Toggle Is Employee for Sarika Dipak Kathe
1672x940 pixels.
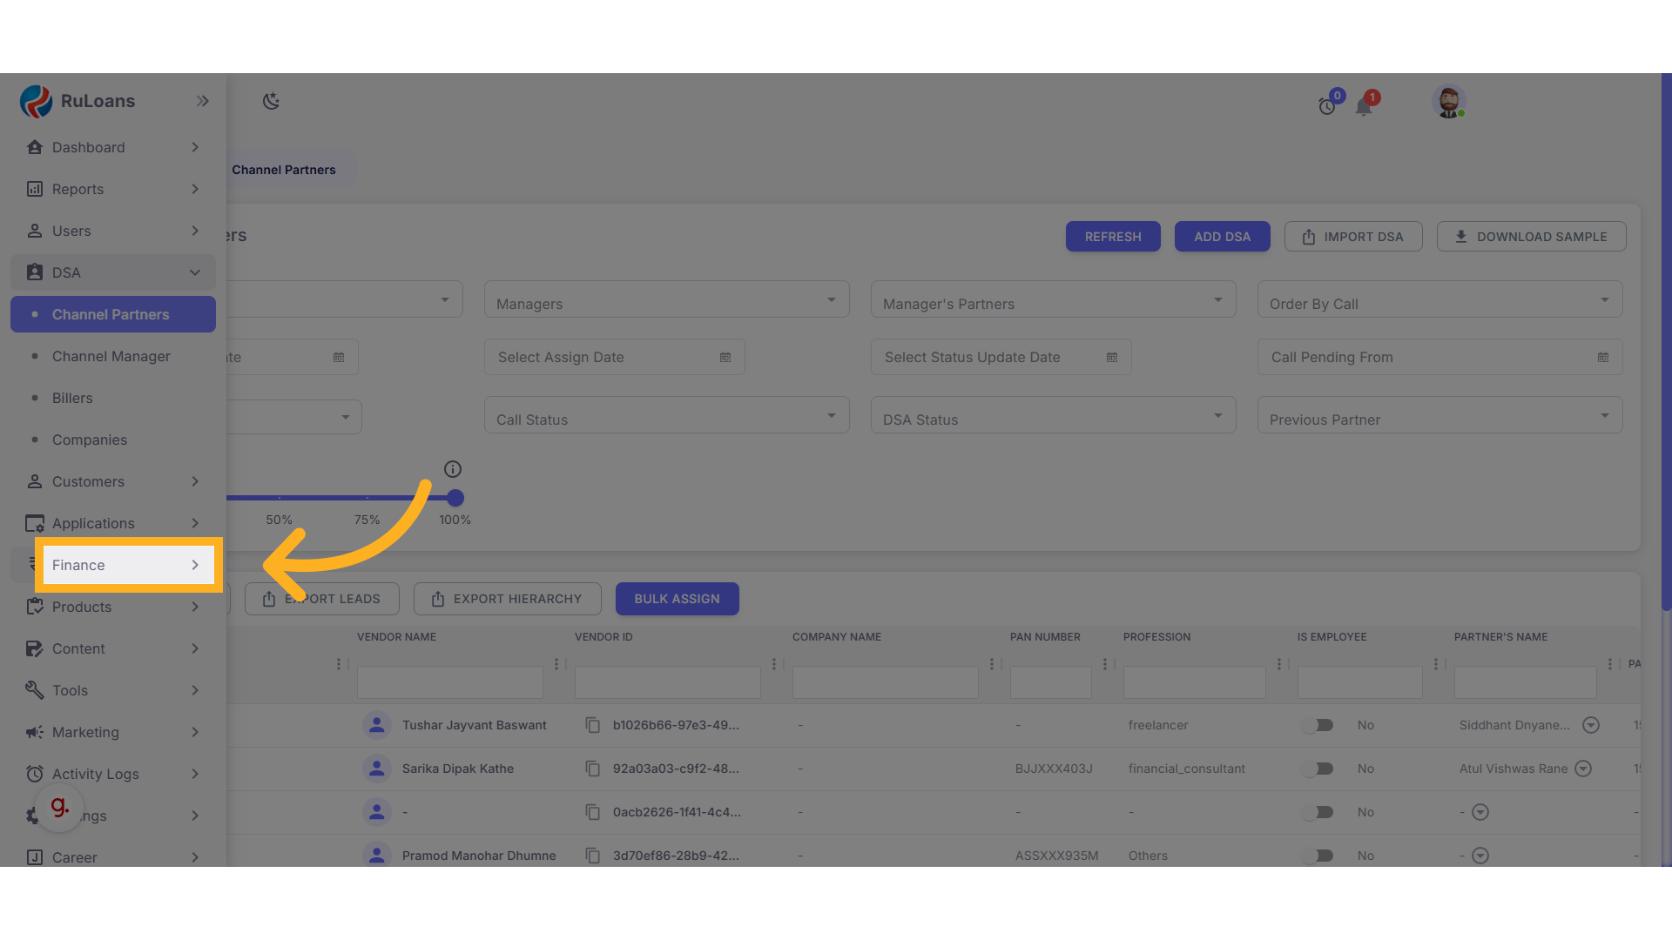coord(1318,769)
